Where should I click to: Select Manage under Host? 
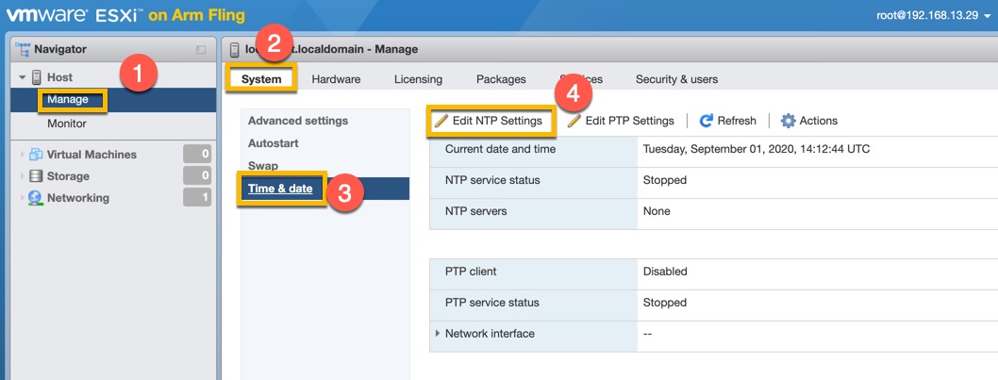pos(68,100)
